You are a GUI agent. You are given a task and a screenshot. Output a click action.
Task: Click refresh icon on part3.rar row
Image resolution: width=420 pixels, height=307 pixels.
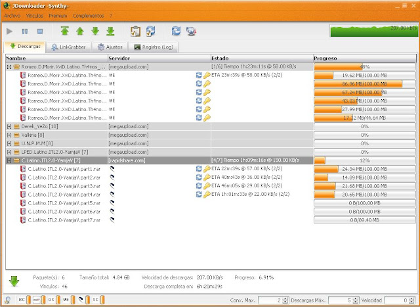coord(199,185)
